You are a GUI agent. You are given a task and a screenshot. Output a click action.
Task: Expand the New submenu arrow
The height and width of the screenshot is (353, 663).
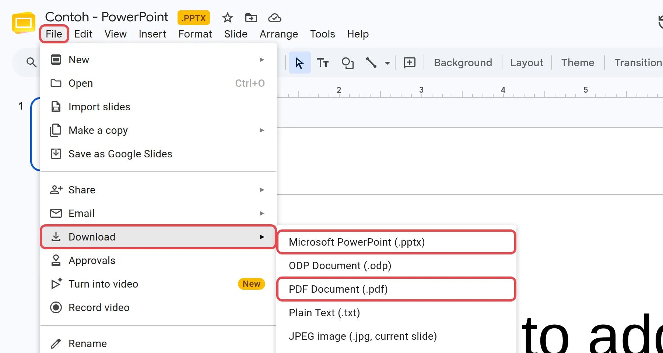262,60
